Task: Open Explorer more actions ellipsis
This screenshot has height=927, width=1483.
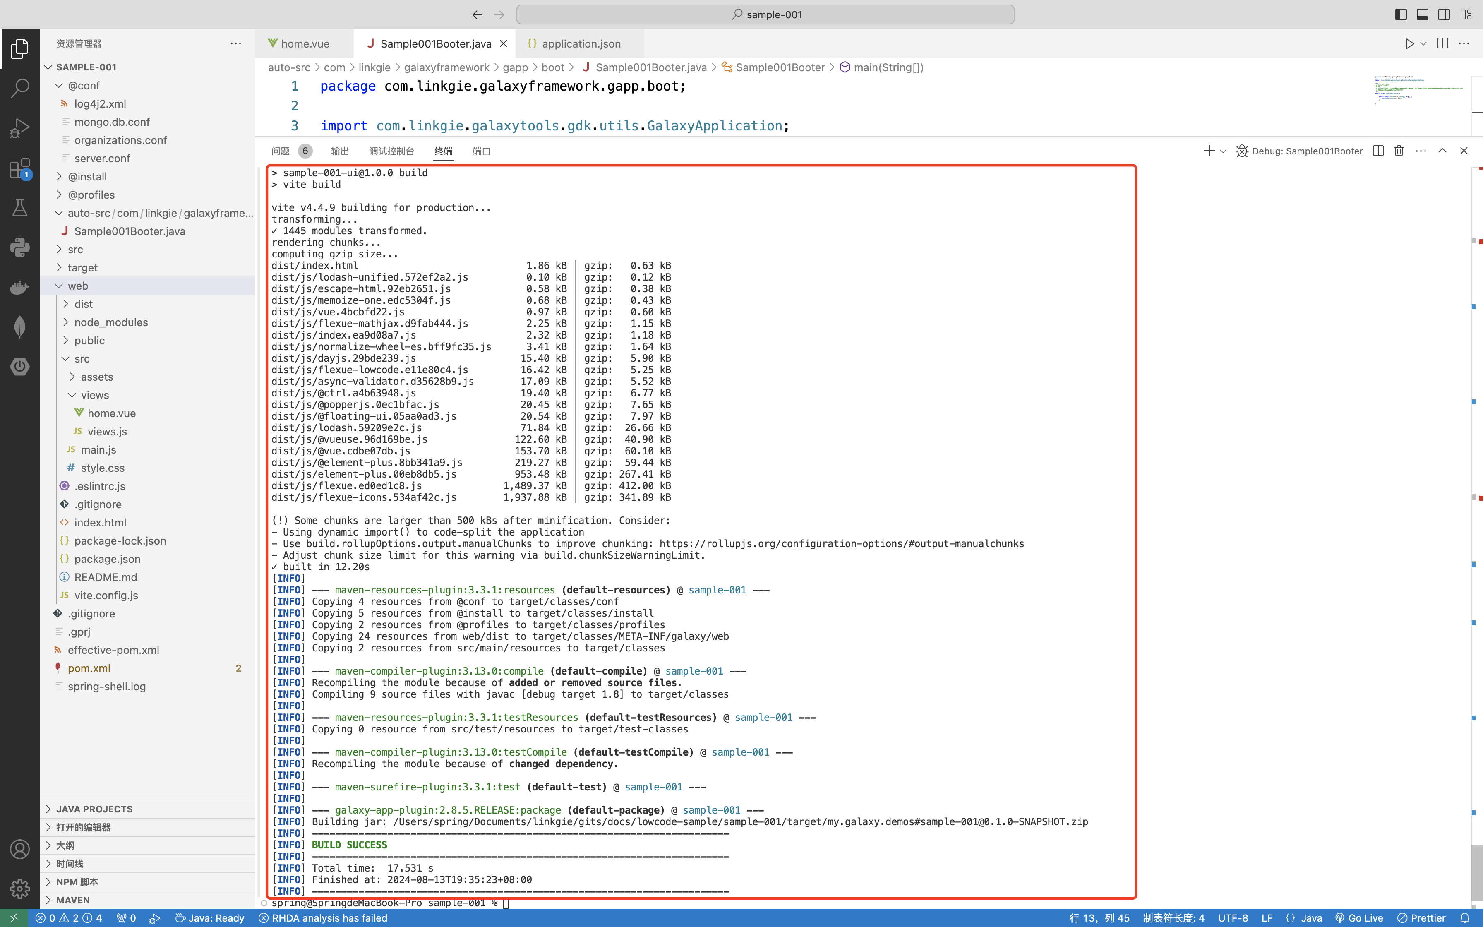Action: (236, 43)
